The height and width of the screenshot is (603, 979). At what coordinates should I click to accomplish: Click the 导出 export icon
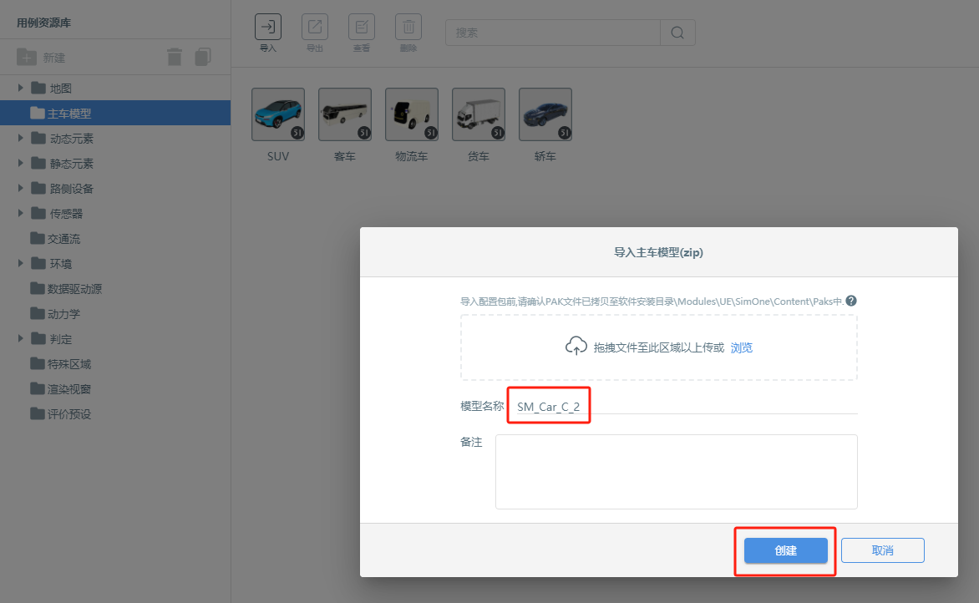(x=315, y=27)
